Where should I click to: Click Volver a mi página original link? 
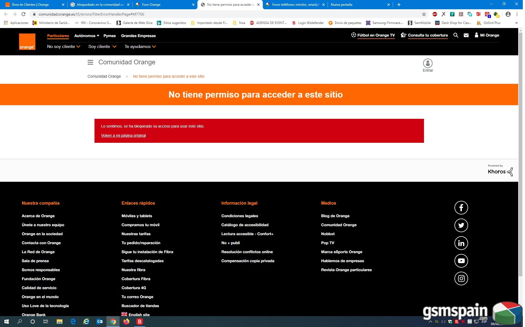point(124,135)
